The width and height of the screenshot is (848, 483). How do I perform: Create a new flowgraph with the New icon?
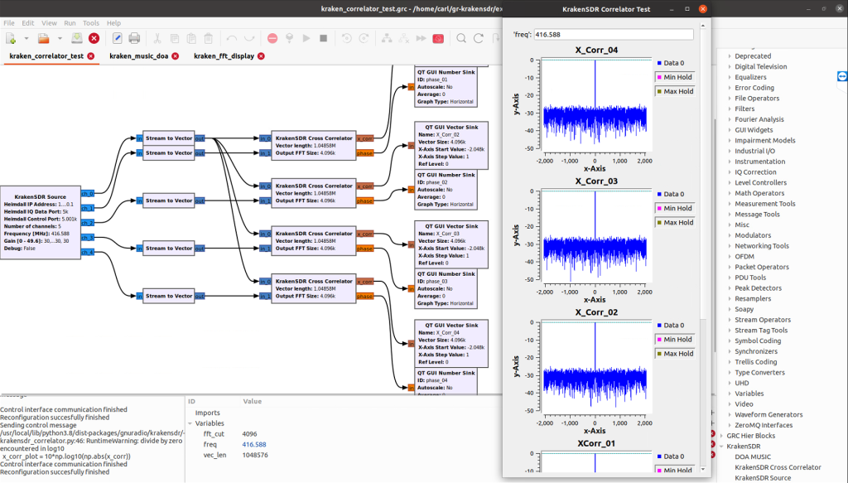click(x=11, y=38)
